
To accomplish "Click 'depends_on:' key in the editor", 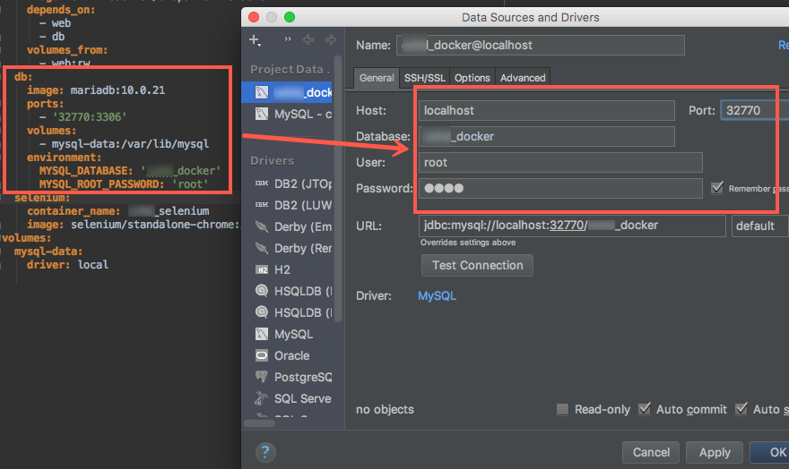I will click(61, 10).
